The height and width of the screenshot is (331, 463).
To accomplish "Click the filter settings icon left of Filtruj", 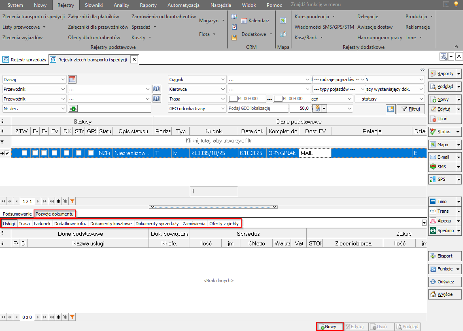I will click(390, 109).
